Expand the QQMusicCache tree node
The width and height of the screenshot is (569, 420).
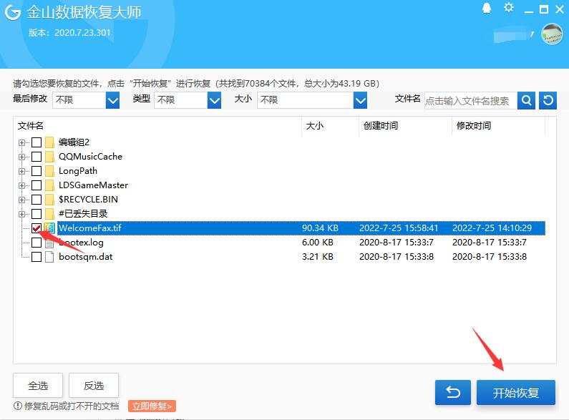[21, 157]
